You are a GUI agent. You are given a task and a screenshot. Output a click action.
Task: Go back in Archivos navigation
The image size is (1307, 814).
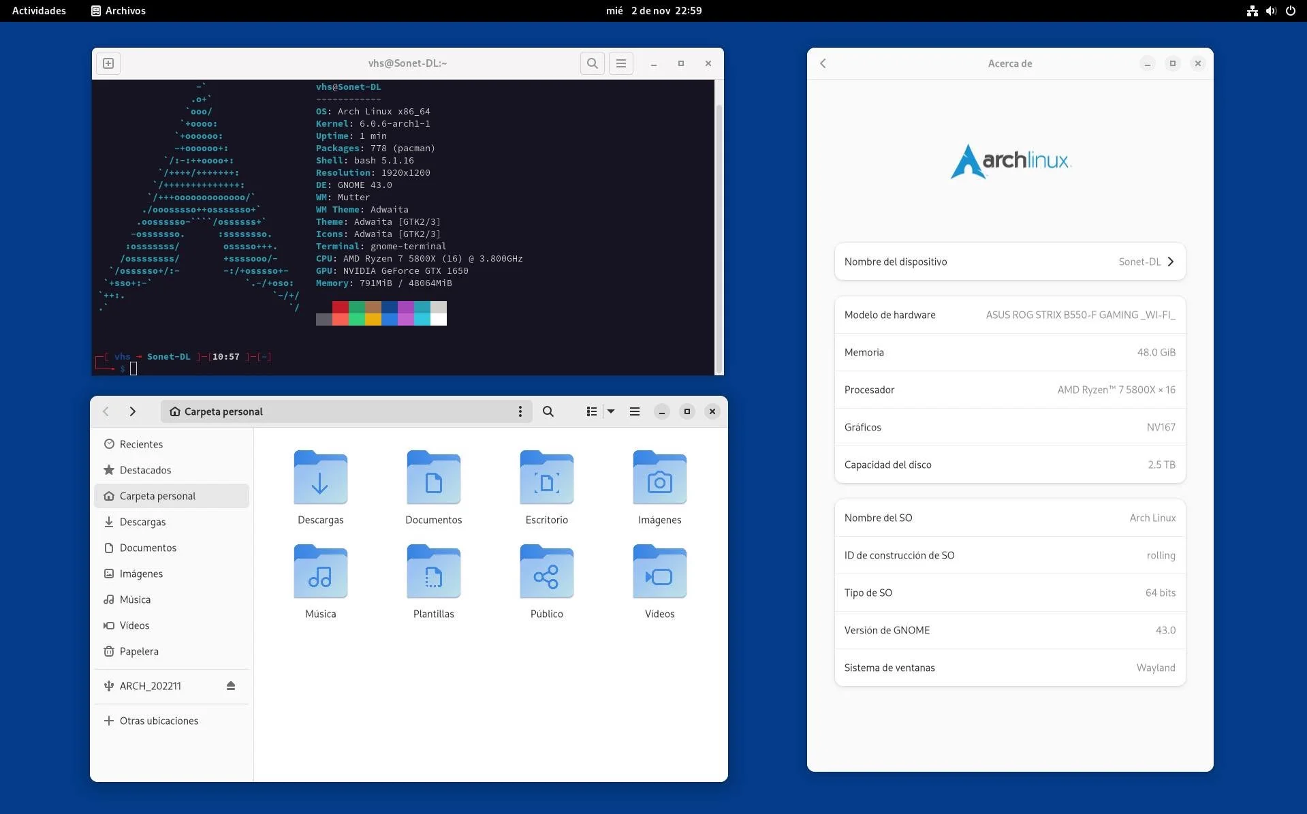[106, 411]
